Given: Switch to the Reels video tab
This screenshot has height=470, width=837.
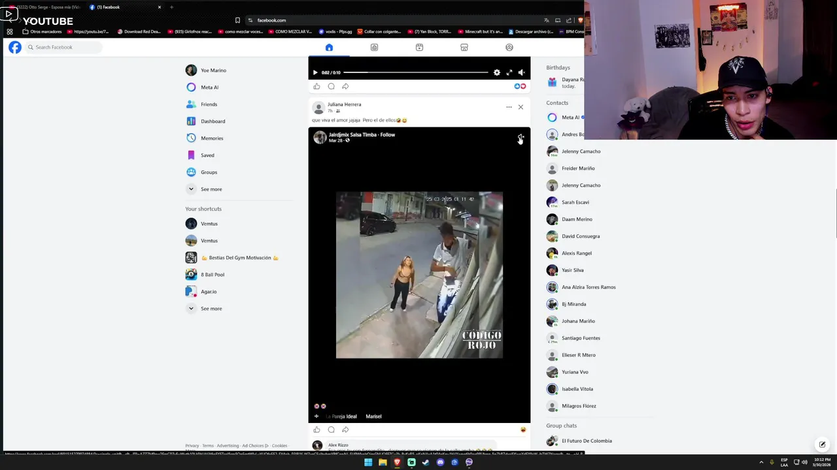Looking at the screenshot, I should click(x=419, y=47).
